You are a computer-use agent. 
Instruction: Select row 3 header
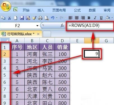click(x=5, y=61)
